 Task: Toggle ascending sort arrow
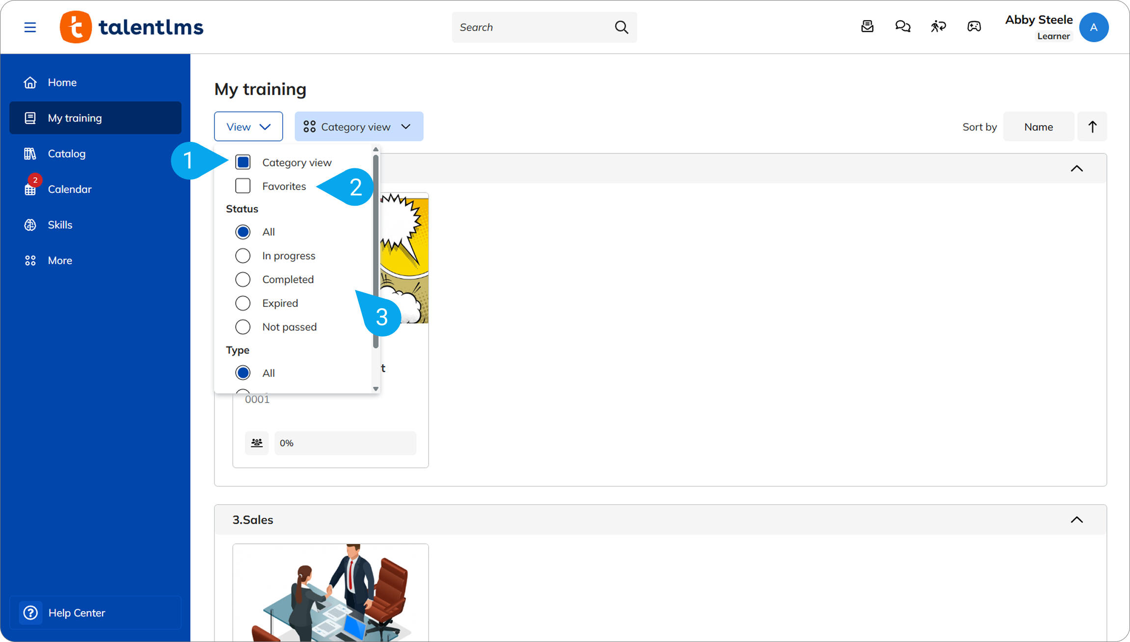coord(1092,127)
